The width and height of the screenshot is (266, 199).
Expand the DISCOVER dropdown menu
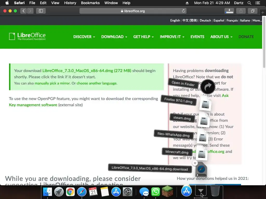[84, 37]
